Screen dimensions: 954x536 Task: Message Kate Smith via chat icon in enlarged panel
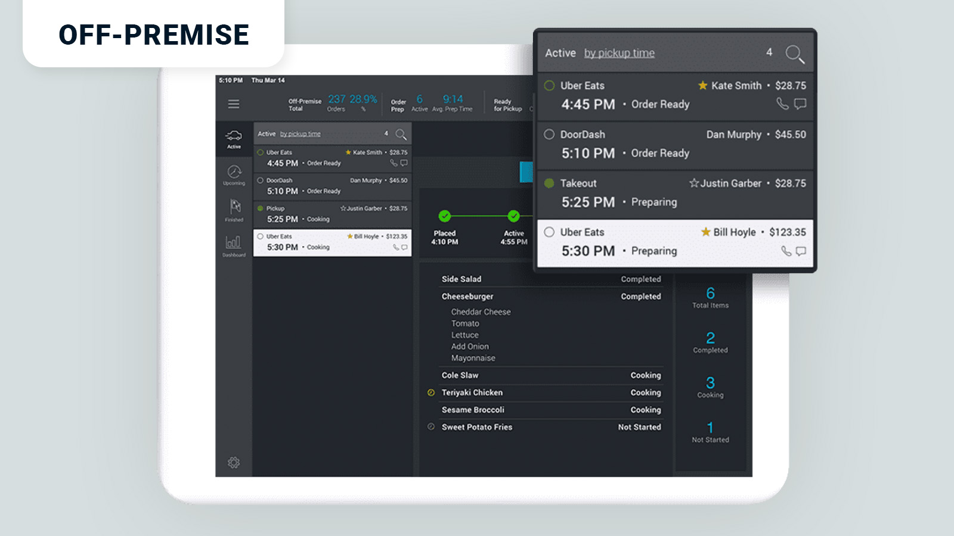(800, 104)
